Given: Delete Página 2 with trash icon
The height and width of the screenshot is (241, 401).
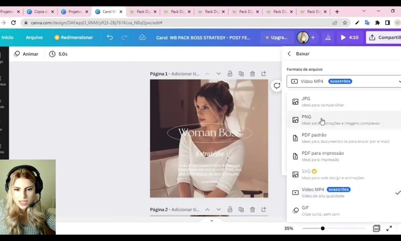Looking at the screenshot, I should [252, 210].
